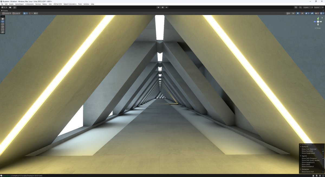Open the Unity Search magnifier

point(301,7)
